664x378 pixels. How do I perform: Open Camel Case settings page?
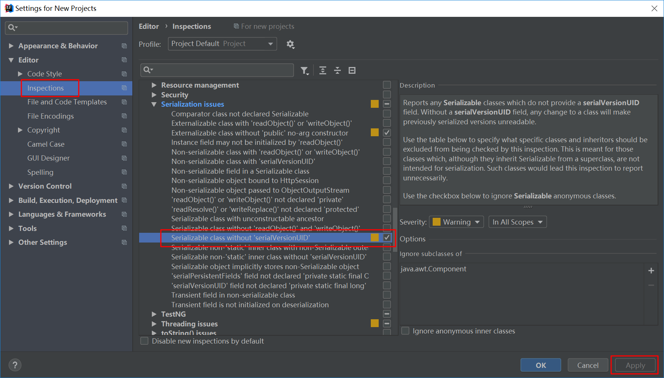[46, 144]
